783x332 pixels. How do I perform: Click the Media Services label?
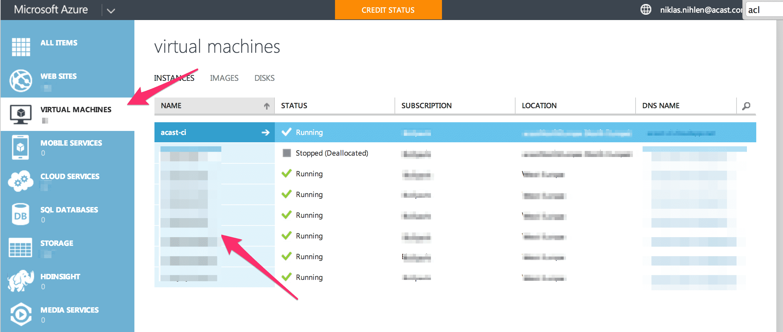click(70, 310)
